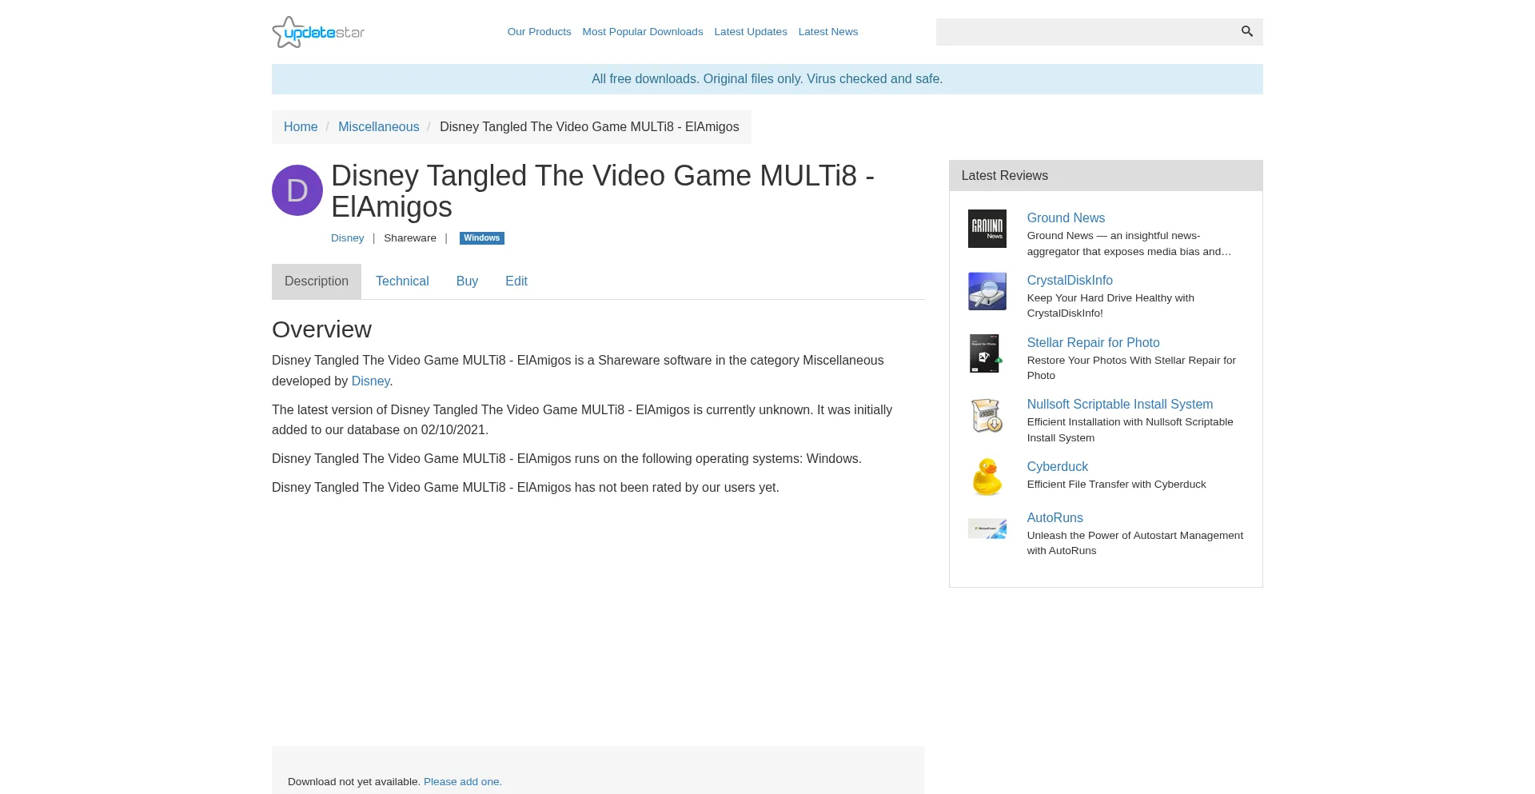Open Our Products menu

540,32
